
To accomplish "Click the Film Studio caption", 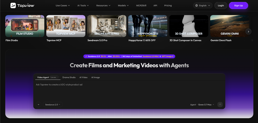I will (x=12, y=40).
